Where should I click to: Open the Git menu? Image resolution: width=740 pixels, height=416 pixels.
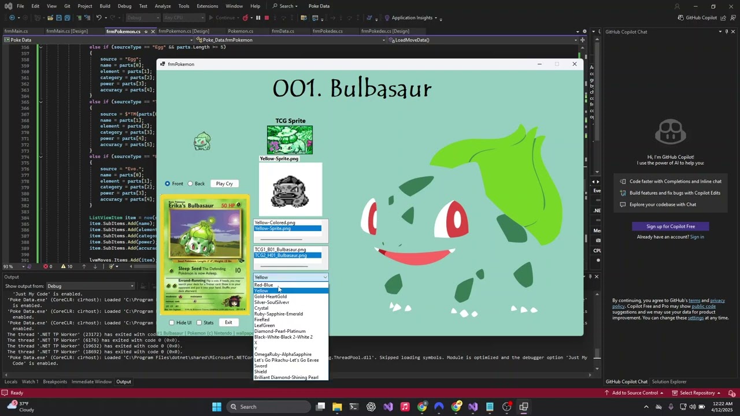coord(67,6)
